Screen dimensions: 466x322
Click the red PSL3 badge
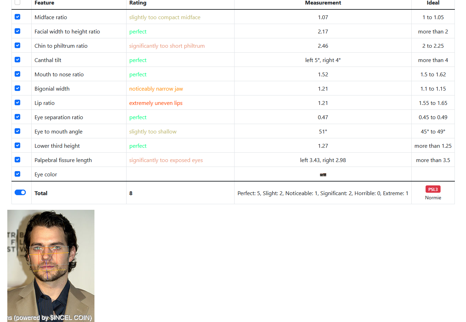(433, 189)
